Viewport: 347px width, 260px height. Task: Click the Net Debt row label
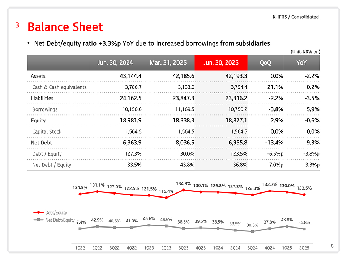(x=41, y=143)
